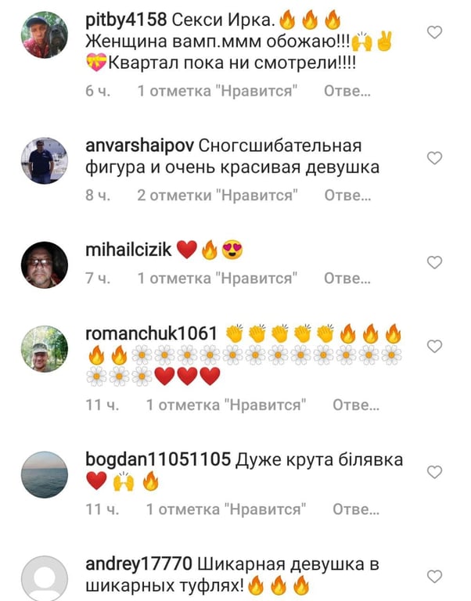
Task: View bogdan11051105's sea avatar
Action: click(x=45, y=474)
